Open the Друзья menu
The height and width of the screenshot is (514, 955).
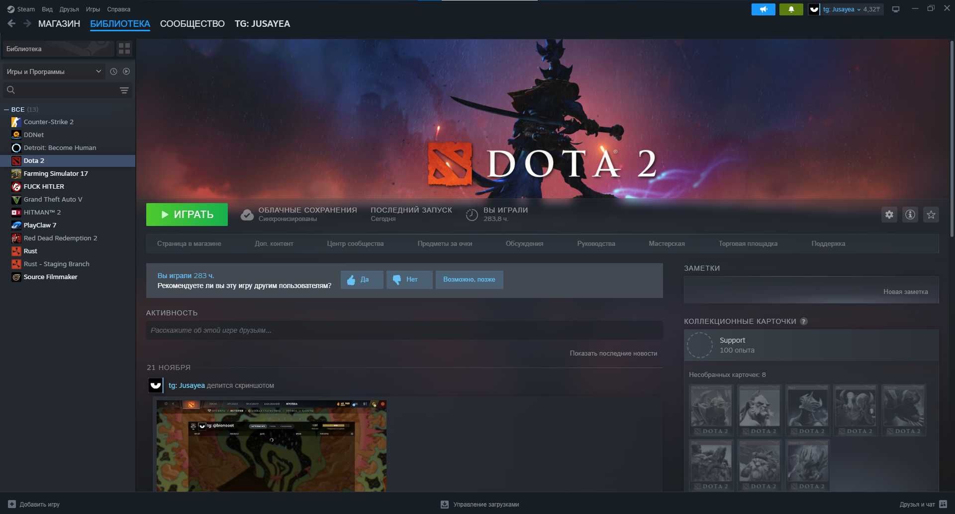[69, 9]
